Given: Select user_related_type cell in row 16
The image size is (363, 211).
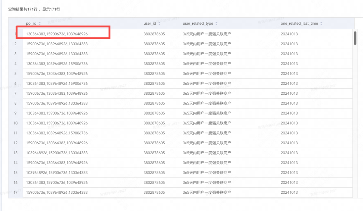Looking at the screenshot, I should coord(207,183).
